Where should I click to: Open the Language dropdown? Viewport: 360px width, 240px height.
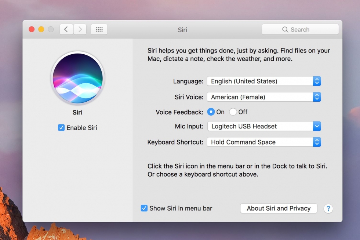pos(264,81)
